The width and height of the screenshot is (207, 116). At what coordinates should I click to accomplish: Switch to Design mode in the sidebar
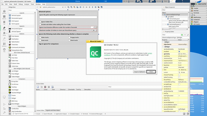pyautogui.click(x=4, y=28)
